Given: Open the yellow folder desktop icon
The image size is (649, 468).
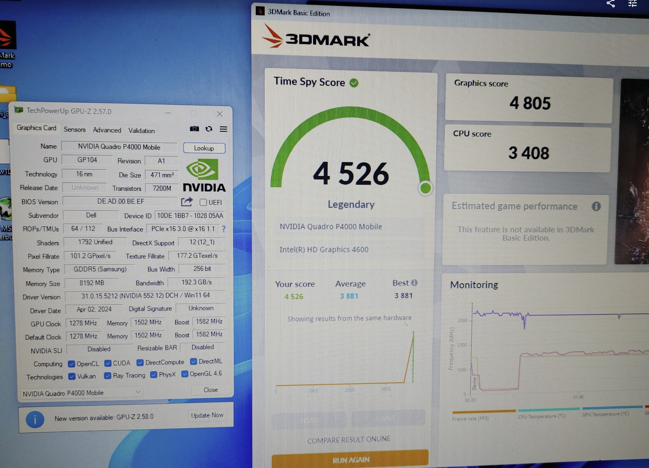Looking at the screenshot, I should (8, 94).
